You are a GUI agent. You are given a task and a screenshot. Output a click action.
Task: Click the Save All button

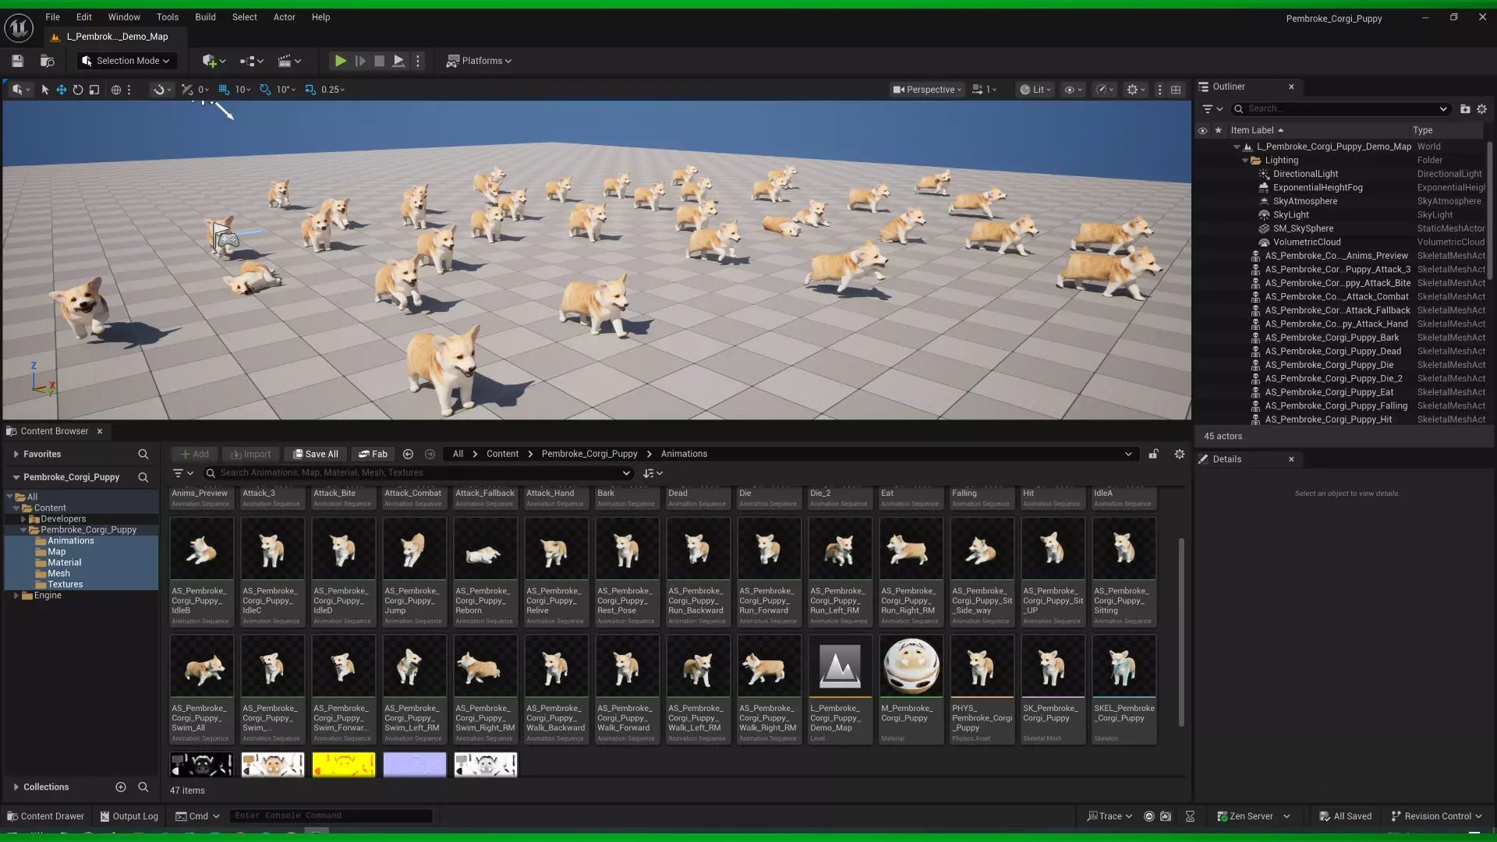(315, 454)
